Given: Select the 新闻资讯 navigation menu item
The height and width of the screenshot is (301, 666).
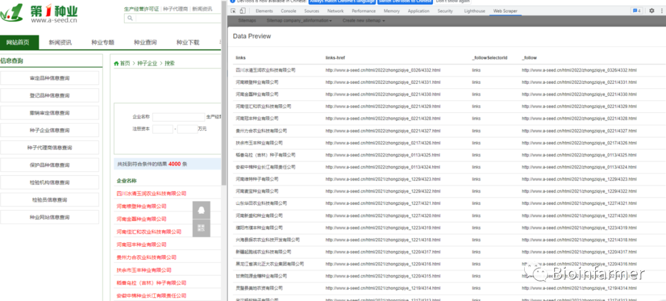Looking at the screenshot, I should 60,43.
